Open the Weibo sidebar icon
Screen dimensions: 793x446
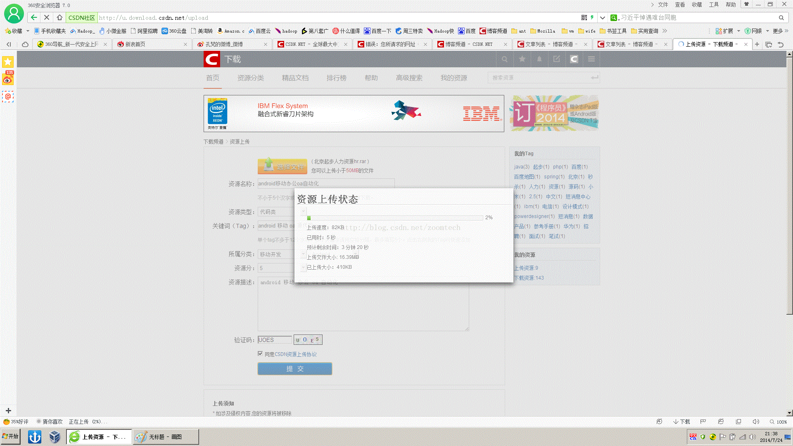(8, 78)
